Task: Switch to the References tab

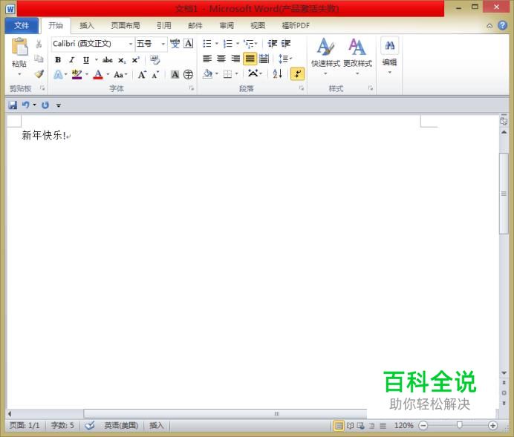Action: click(x=164, y=25)
